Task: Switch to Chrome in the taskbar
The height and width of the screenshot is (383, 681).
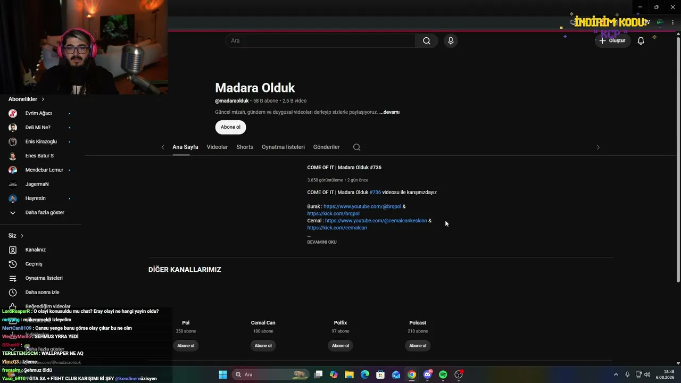Action: point(412,374)
